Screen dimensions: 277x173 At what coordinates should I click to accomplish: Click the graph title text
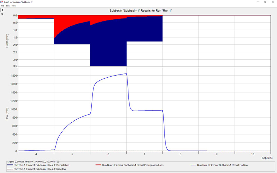(x=138, y=11)
